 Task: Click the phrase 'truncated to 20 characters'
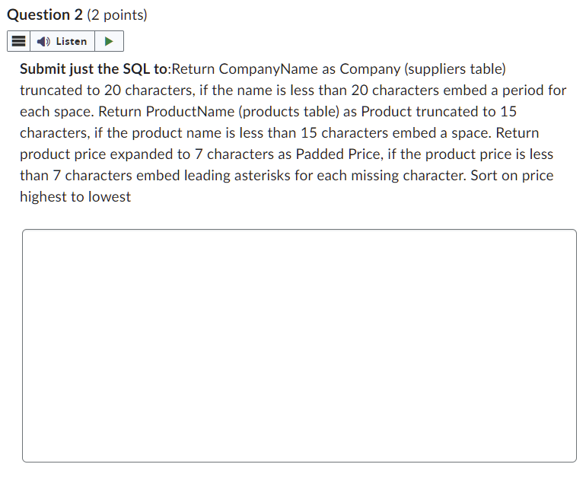pos(107,91)
